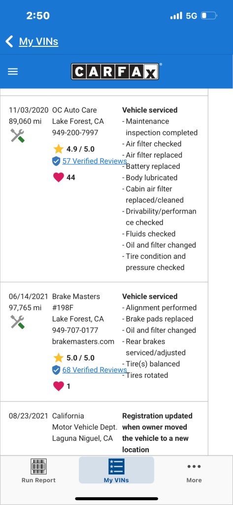
Task: Tap the heart icon with 44 likes
Action: tap(58, 177)
